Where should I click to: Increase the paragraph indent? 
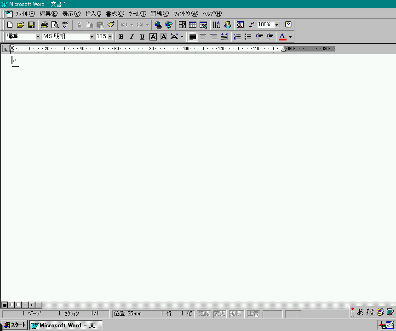click(270, 37)
